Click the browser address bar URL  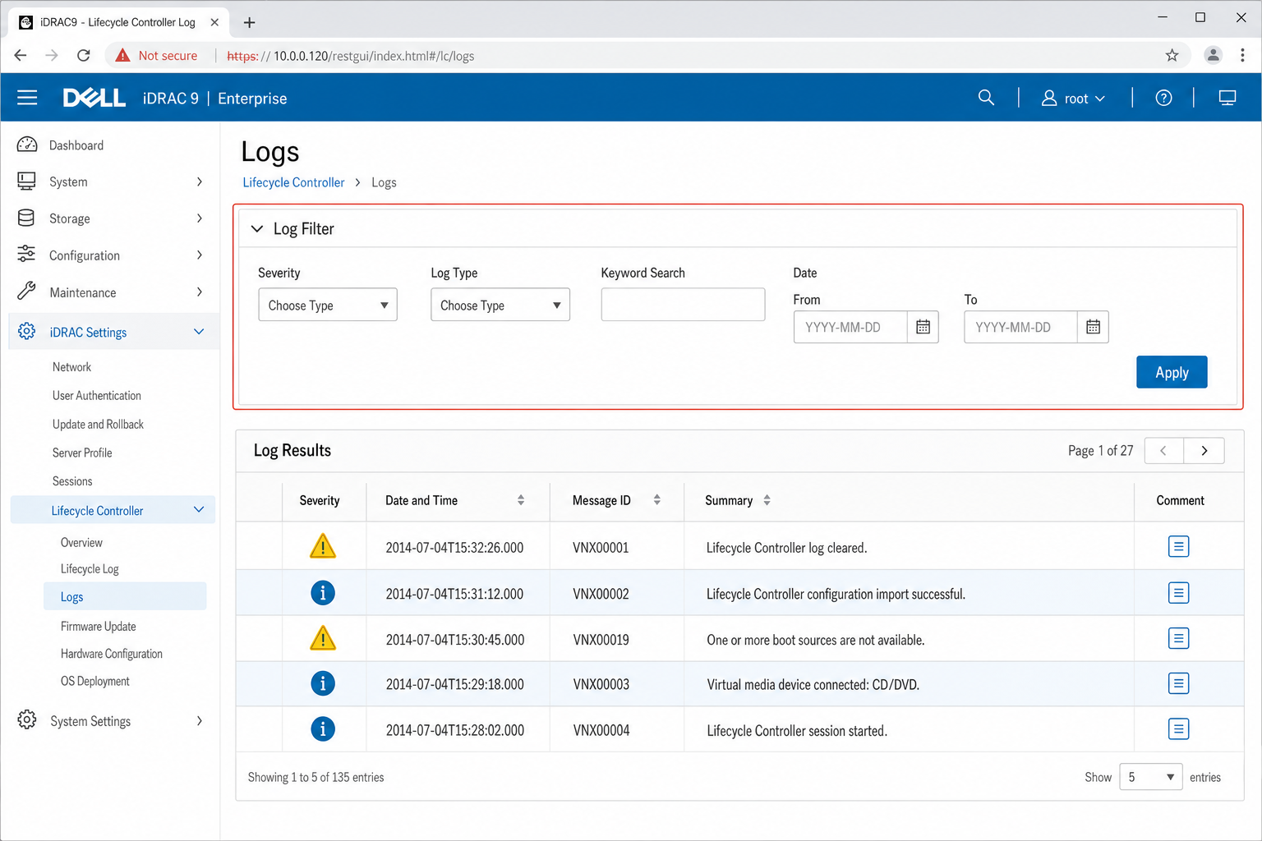[351, 56]
